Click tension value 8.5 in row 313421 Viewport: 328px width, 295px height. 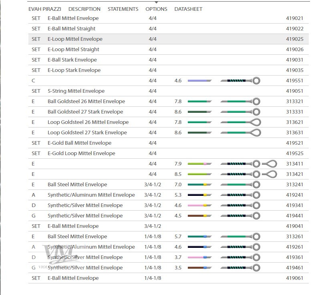[178, 174]
